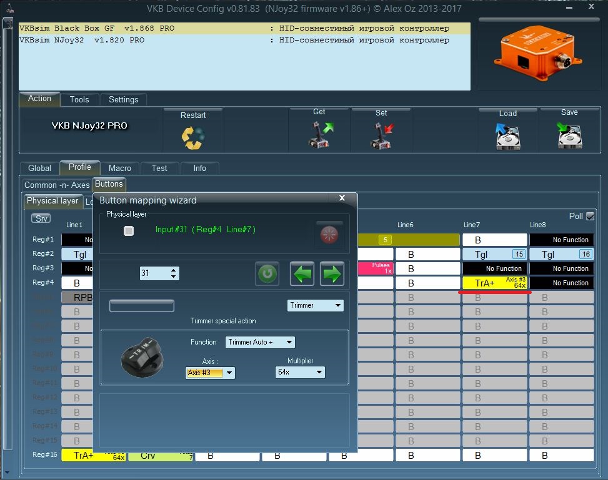Click the B cell at Reg#2 Line6
The width and height of the screenshot is (608, 480).
427,255
